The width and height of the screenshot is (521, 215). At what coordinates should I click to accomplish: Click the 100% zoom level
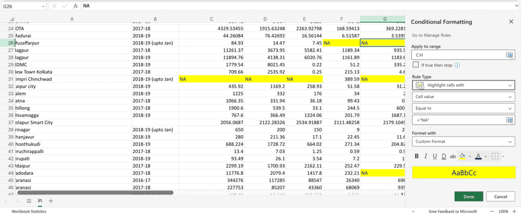[503, 211]
